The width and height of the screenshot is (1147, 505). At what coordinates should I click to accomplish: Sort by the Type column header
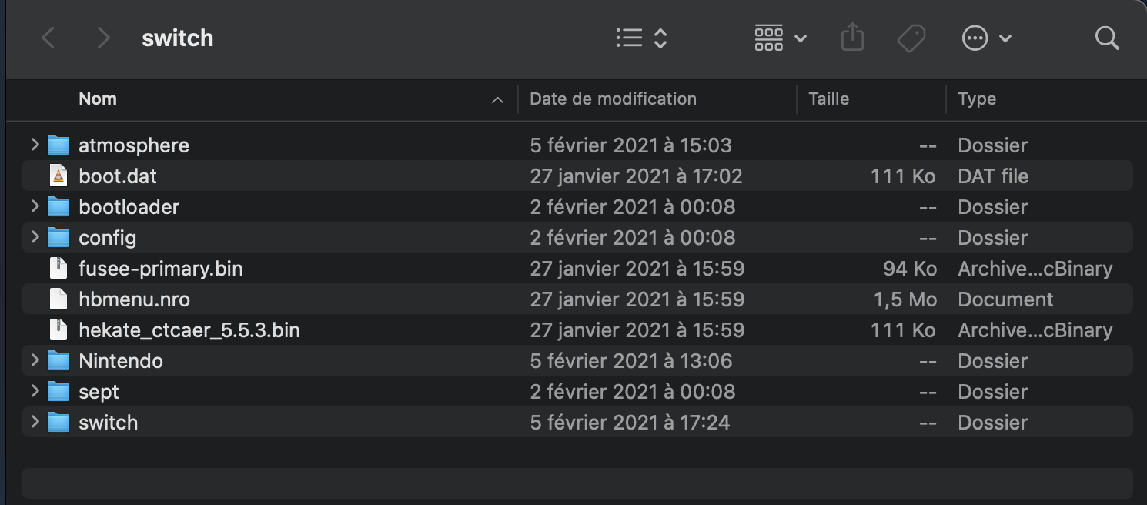pyautogui.click(x=977, y=99)
